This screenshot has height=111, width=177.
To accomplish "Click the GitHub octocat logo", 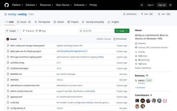I will coord(7,5).
